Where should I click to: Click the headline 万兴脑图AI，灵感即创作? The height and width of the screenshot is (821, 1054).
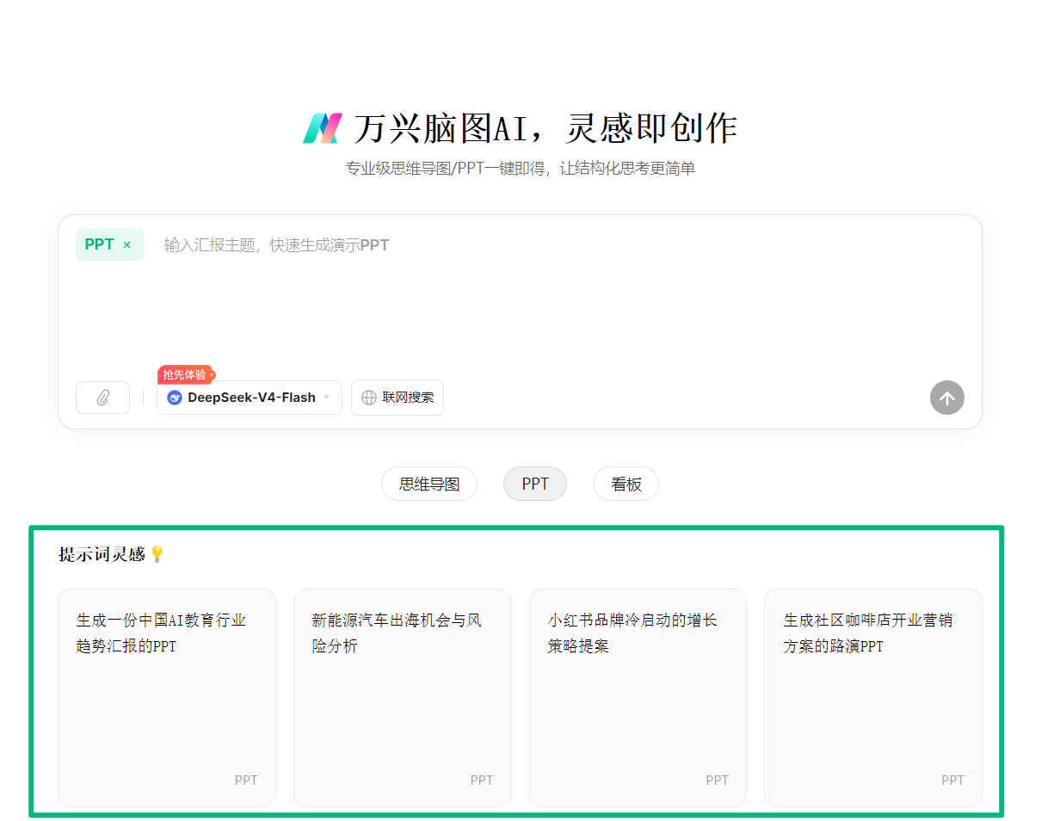click(x=545, y=128)
